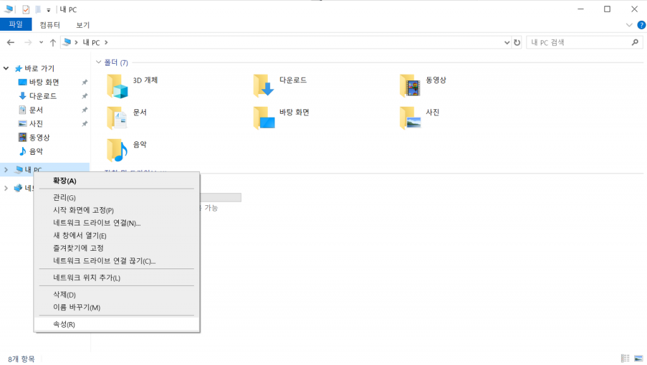
Task: Select 음악 in the navigation sidebar
Action: (36, 152)
